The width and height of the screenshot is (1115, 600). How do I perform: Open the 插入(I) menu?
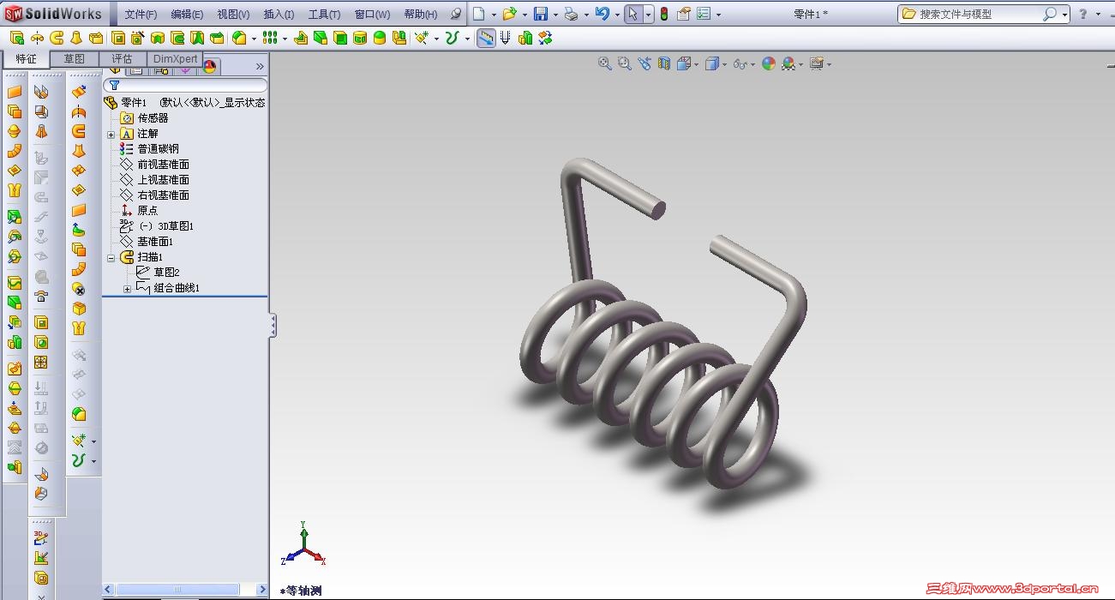pyautogui.click(x=279, y=15)
